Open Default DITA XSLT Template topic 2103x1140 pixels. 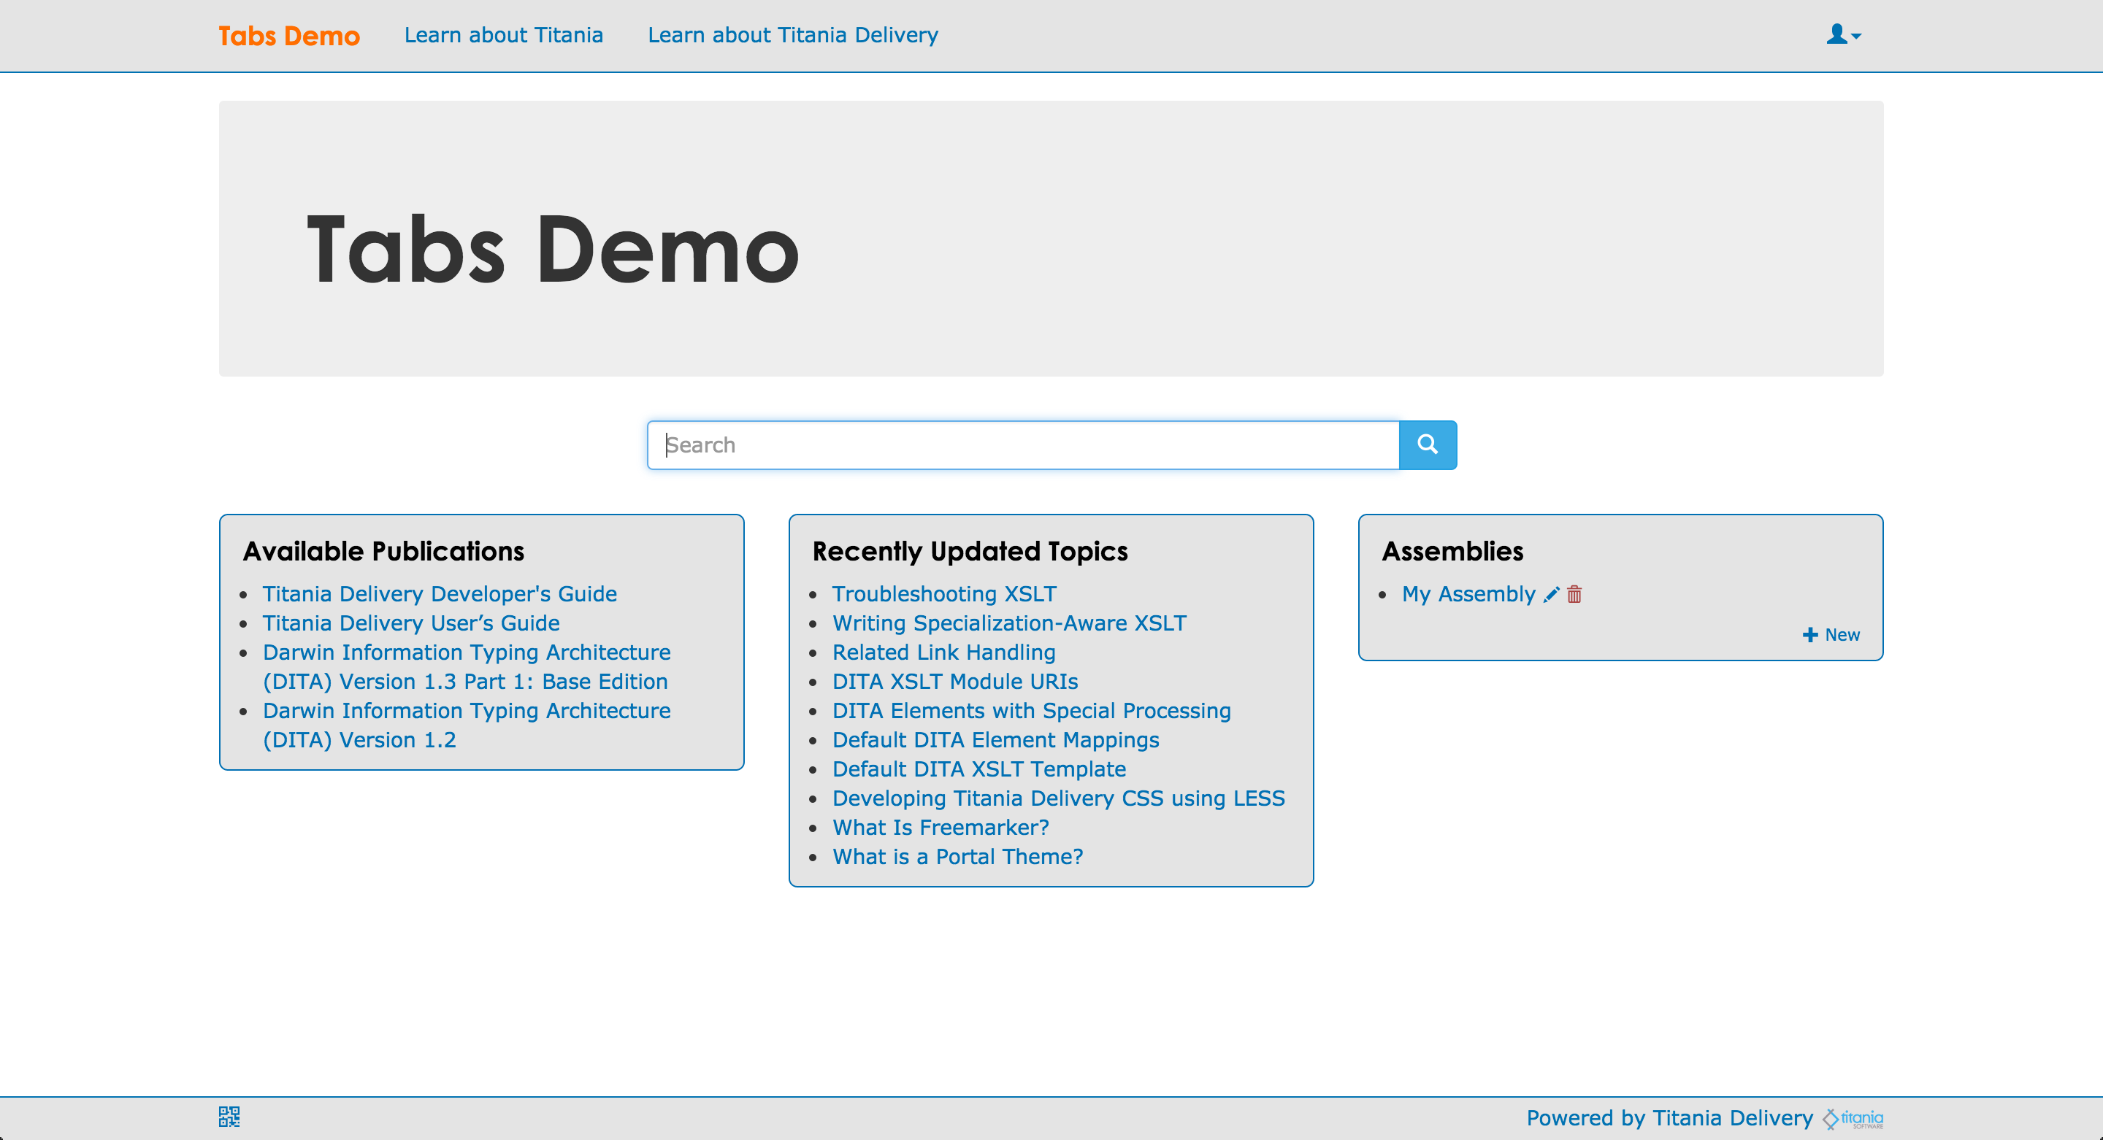978,769
